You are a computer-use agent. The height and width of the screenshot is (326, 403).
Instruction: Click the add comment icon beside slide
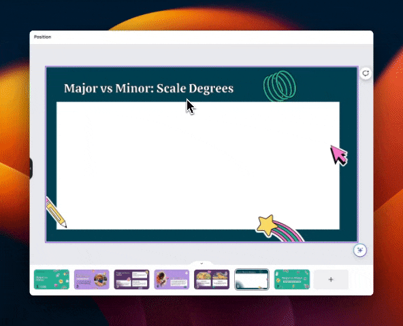(366, 73)
